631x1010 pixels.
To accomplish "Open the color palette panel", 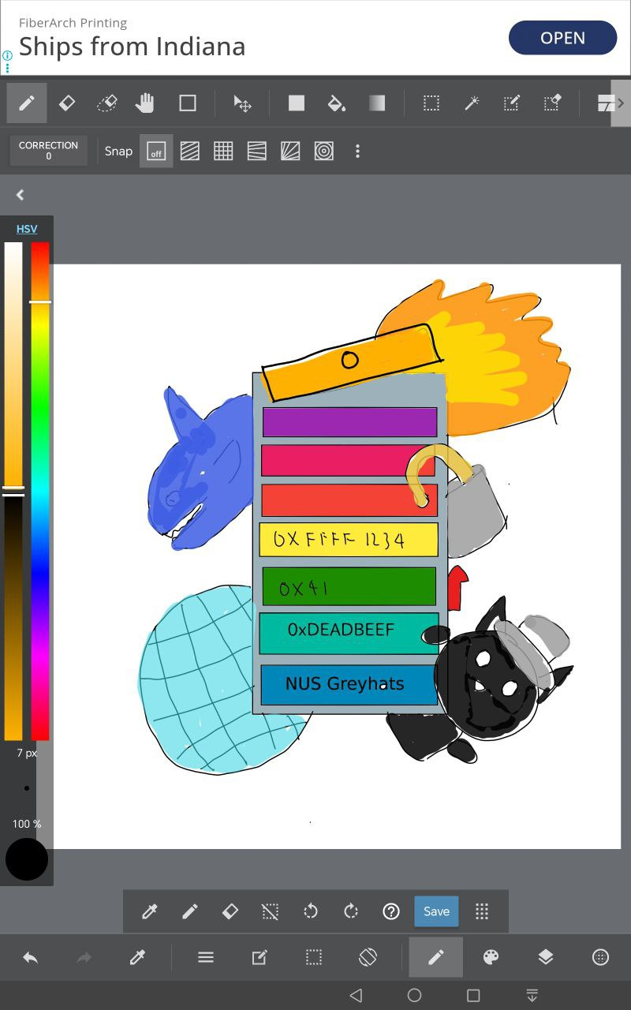I will [x=491, y=957].
